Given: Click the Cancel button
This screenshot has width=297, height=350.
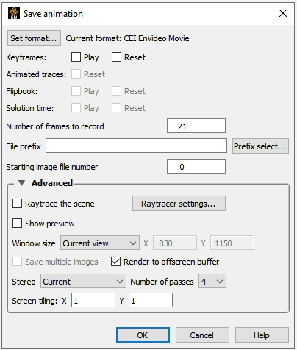Looking at the screenshot, I should (202, 335).
